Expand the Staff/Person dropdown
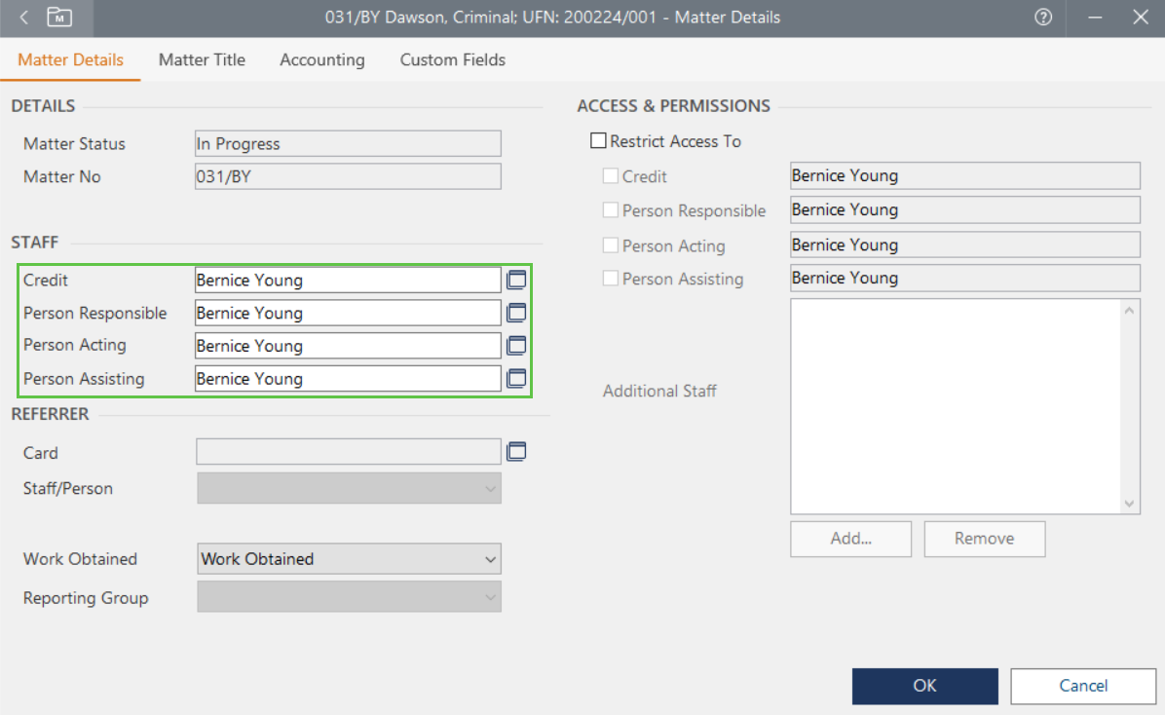 (349, 489)
